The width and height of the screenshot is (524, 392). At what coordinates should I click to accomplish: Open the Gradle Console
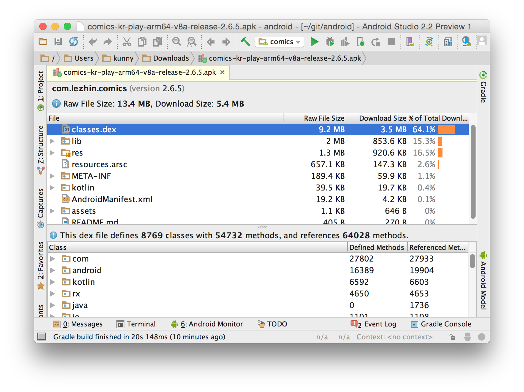(x=441, y=324)
